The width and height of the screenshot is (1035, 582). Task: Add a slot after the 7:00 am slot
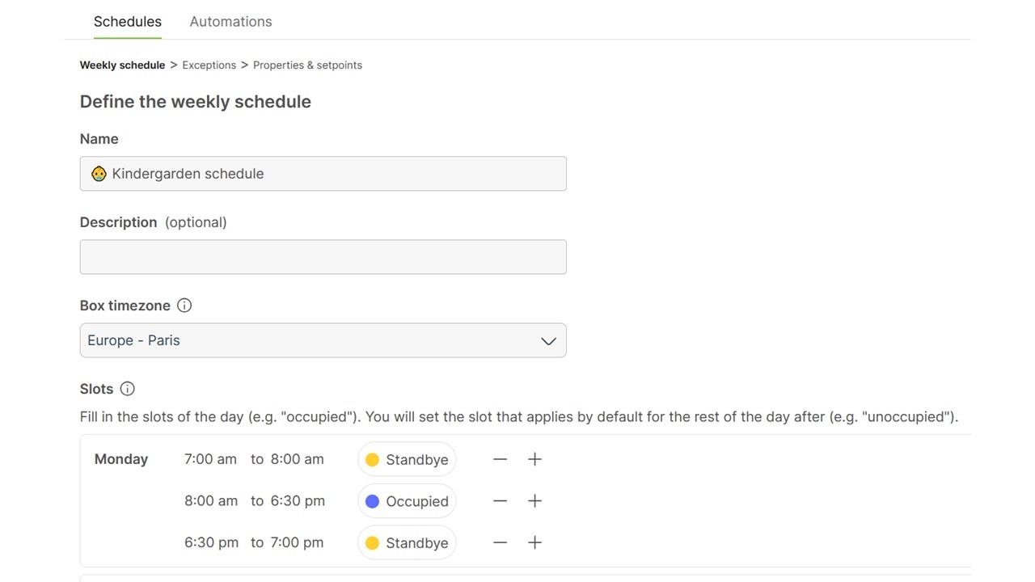[x=534, y=459]
